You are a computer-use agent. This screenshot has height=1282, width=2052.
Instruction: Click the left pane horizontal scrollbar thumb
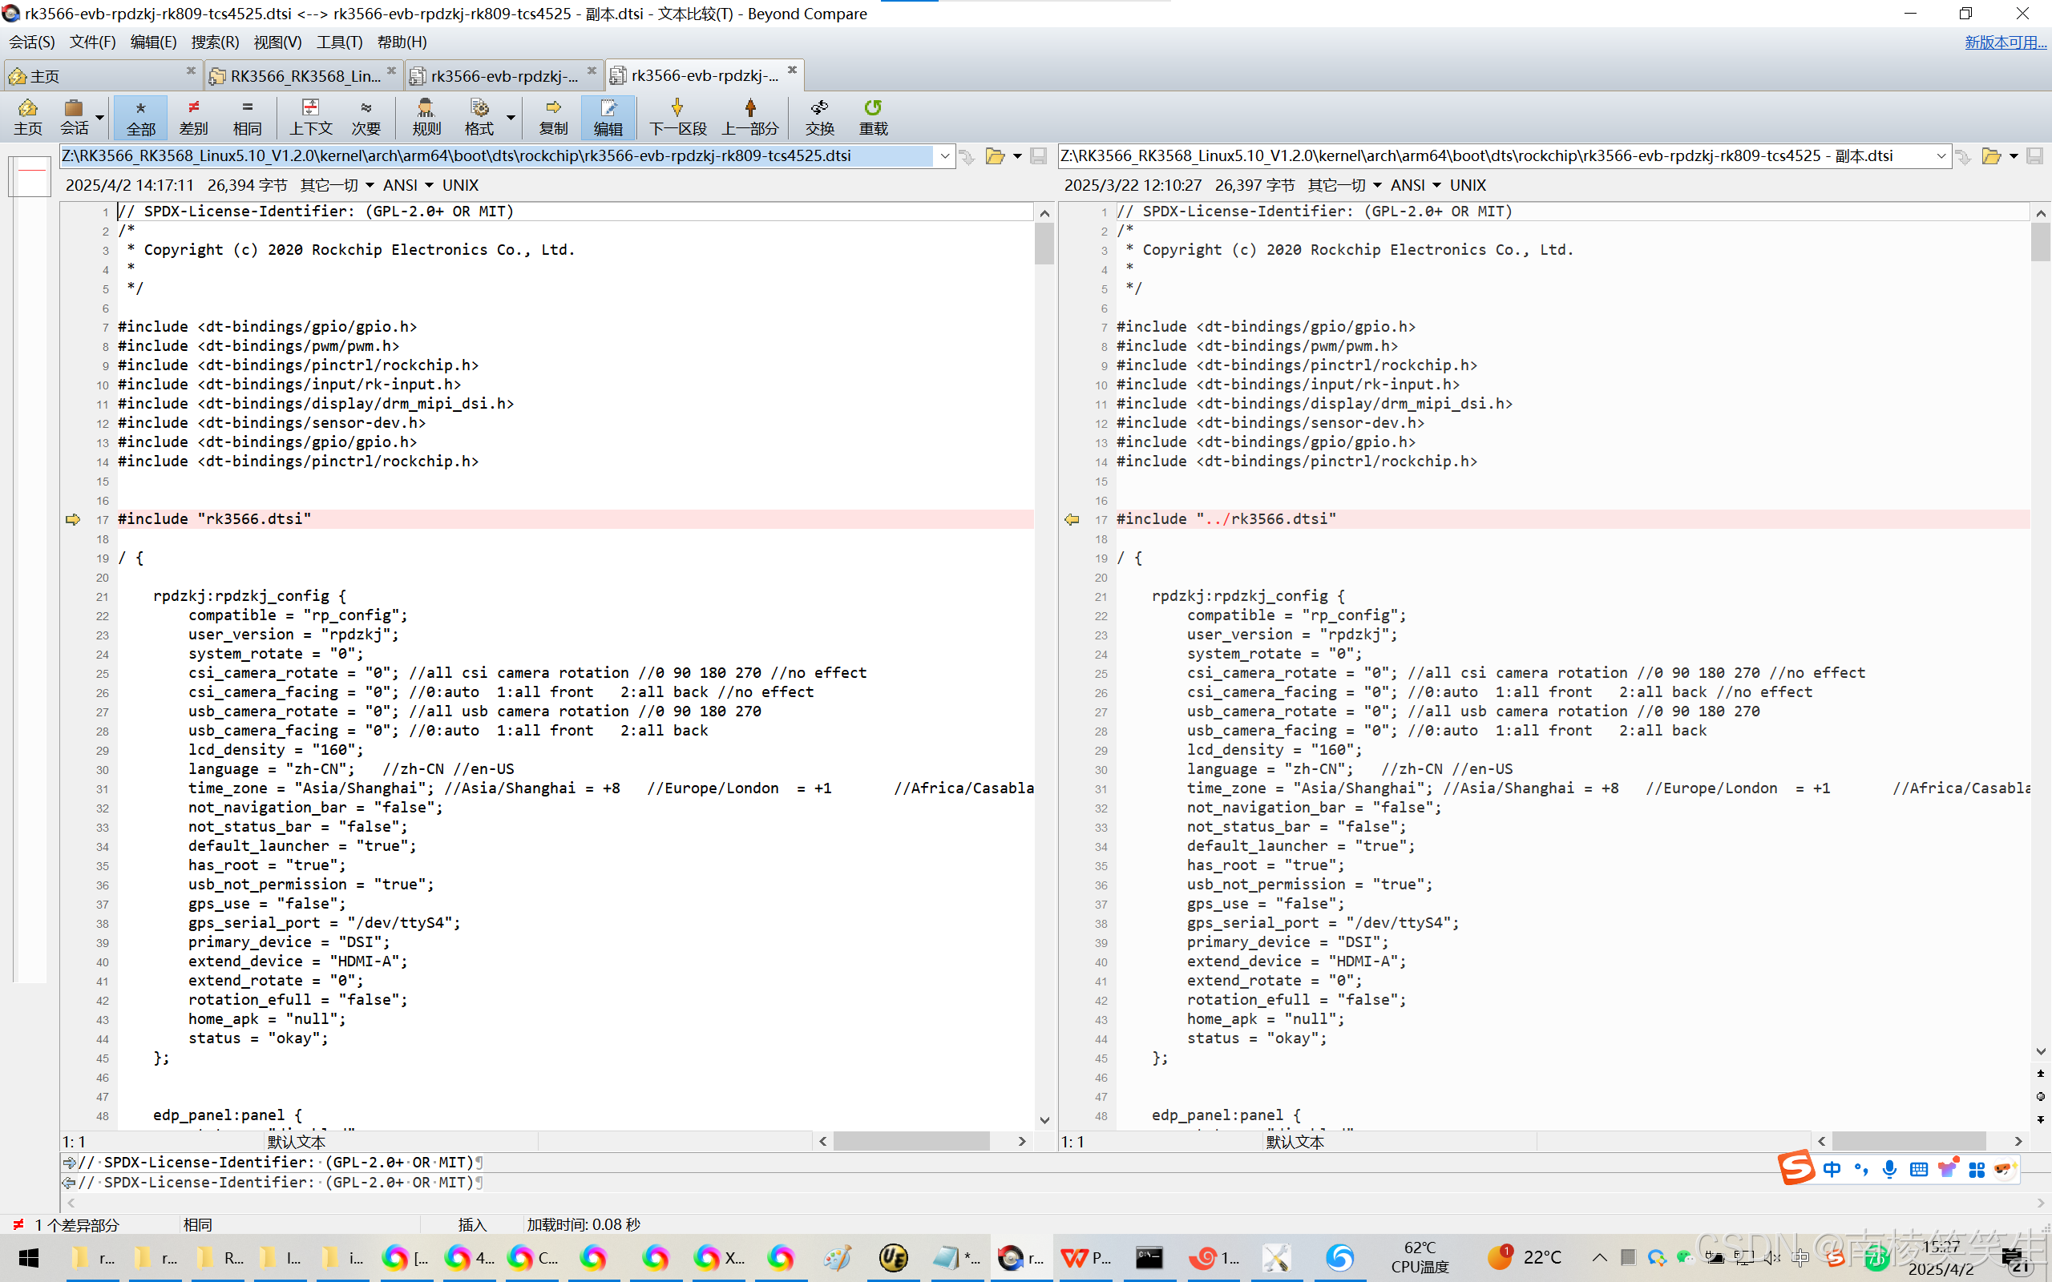pyautogui.click(x=911, y=1141)
